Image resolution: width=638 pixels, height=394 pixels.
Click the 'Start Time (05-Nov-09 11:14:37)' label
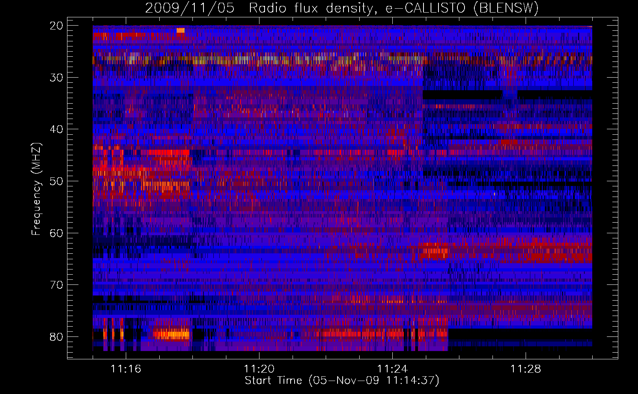pyautogui.click(x=342, y=381)
